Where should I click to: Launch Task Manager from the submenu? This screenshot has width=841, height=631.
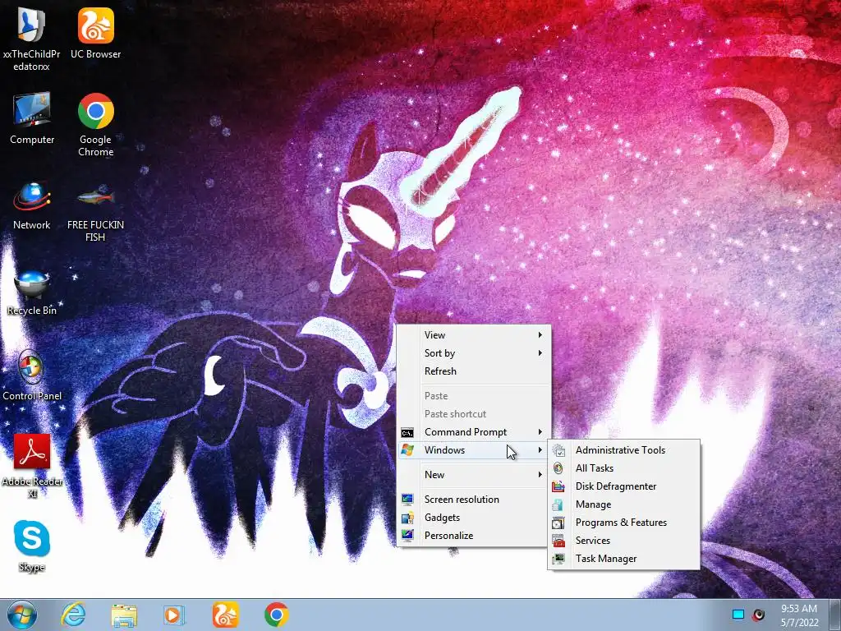pos(624,559)
